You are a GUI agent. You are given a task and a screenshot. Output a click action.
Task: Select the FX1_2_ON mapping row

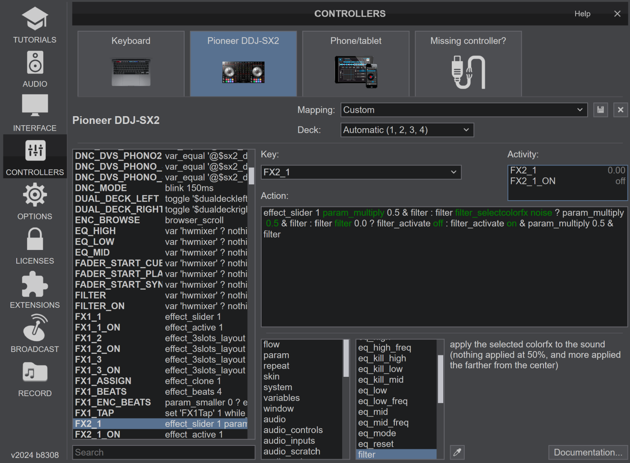(x=160, y=349)
